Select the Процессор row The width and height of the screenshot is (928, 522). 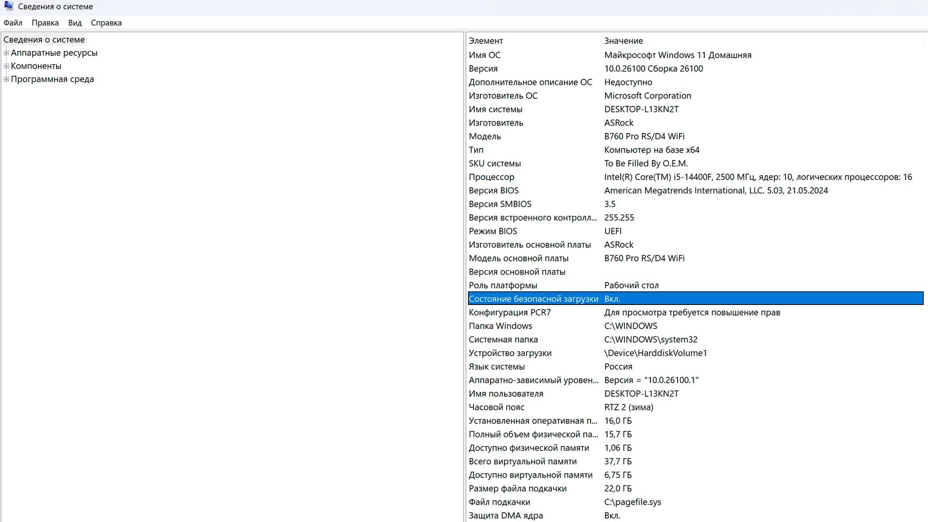(532, 177)
